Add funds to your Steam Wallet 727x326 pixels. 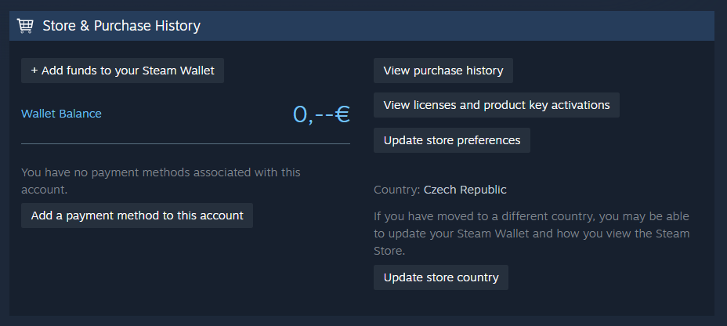click(x=123, y=71)
